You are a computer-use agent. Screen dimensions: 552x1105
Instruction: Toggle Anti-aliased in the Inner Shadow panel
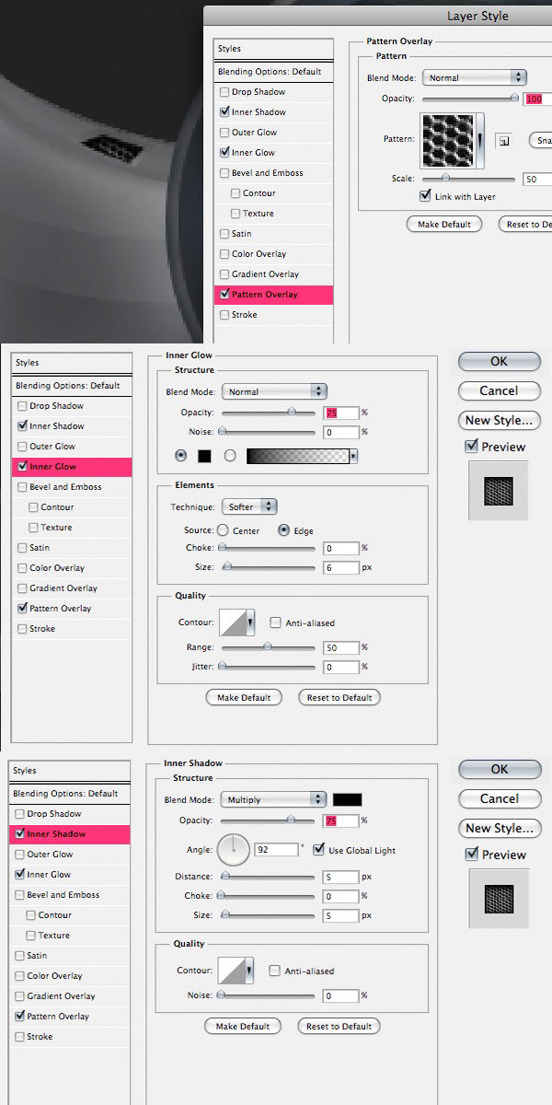pos(274,971)
